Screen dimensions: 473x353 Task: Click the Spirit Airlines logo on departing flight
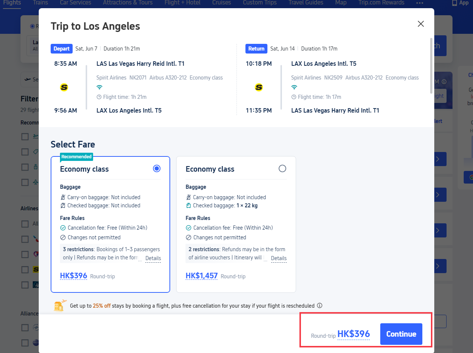pos(64,87)
